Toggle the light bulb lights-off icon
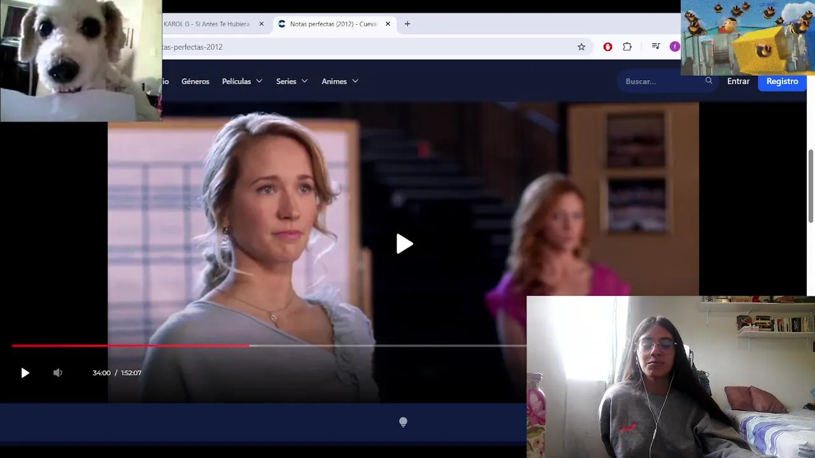This screenshot has height=458, width=815. pyautogui.click(x=403, y=422)
